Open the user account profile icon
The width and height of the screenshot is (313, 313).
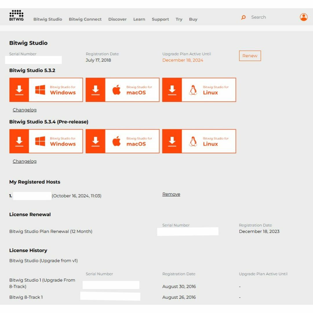[x=303, y=17]
